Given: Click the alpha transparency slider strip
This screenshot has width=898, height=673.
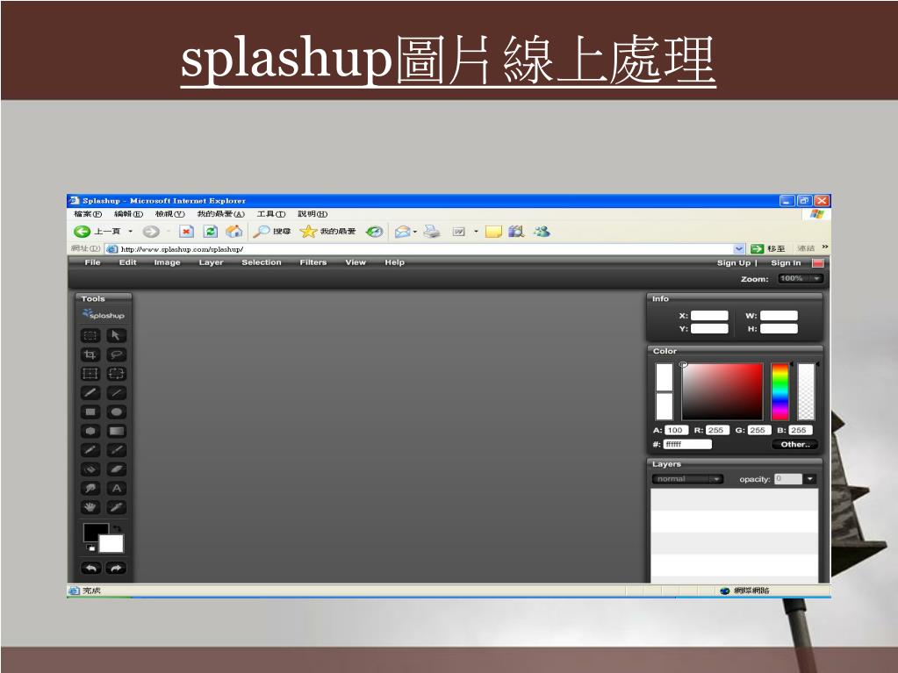Looking at the screenshot, I should tap(806, 392).
